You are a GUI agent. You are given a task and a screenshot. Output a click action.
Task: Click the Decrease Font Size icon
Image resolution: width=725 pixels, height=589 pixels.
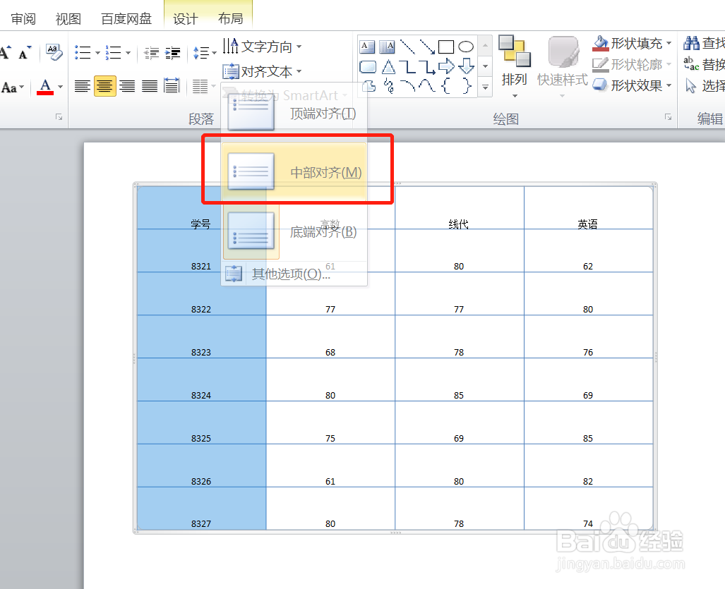[25, 52]
